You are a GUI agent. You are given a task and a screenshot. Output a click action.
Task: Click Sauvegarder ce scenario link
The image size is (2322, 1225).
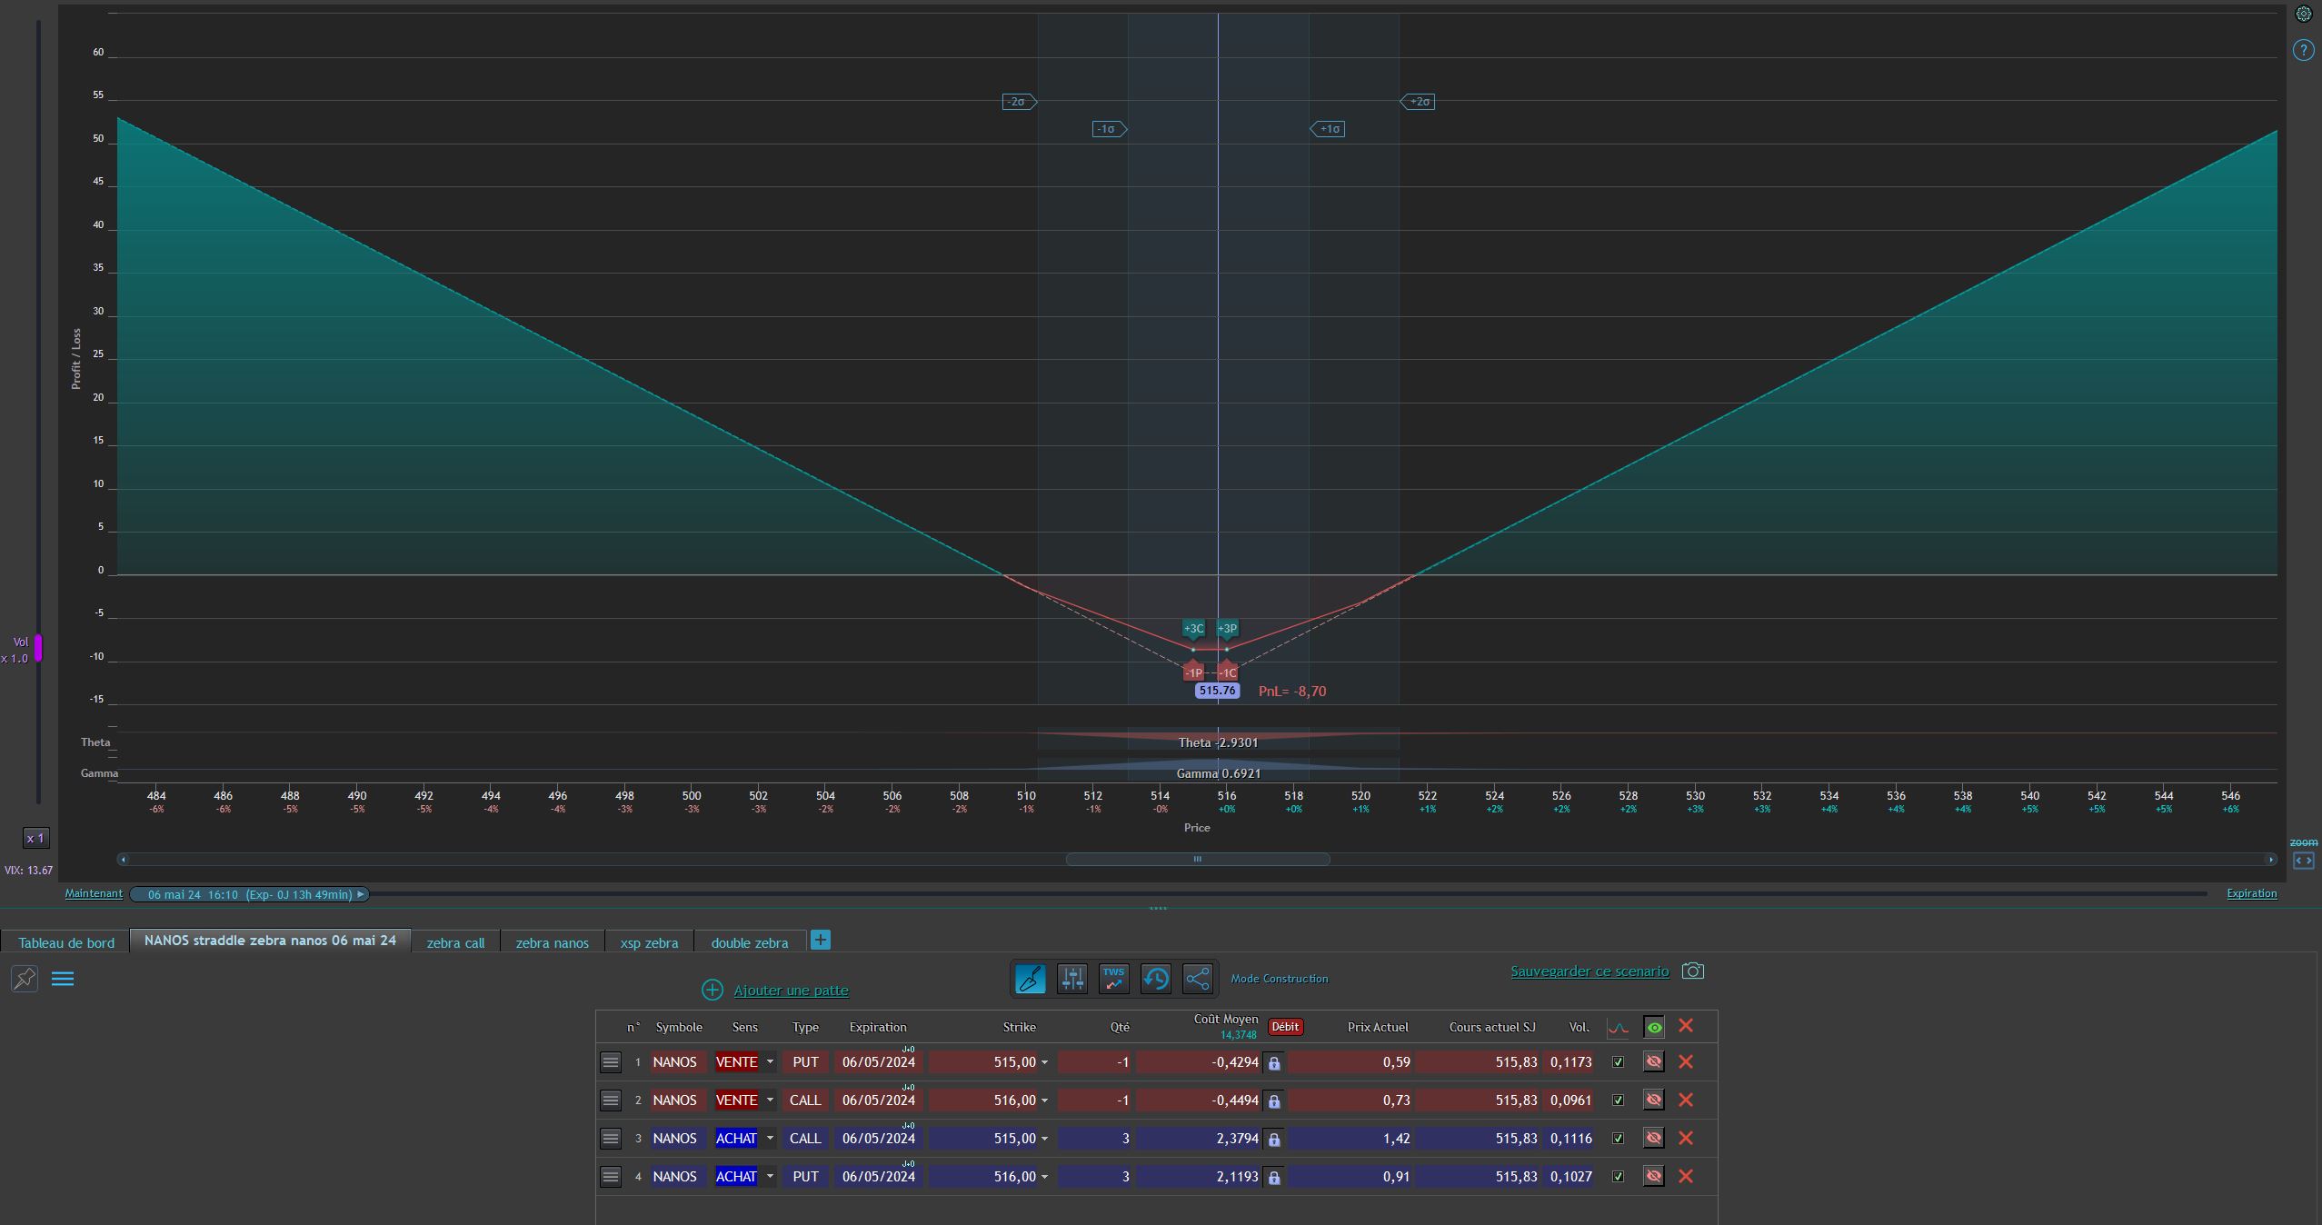coord(1590,971)
